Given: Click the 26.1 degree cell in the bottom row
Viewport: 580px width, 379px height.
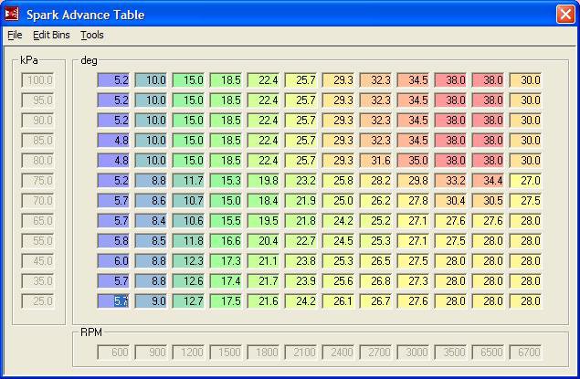Looking at the screenshot, I should (x=338, y=301).
